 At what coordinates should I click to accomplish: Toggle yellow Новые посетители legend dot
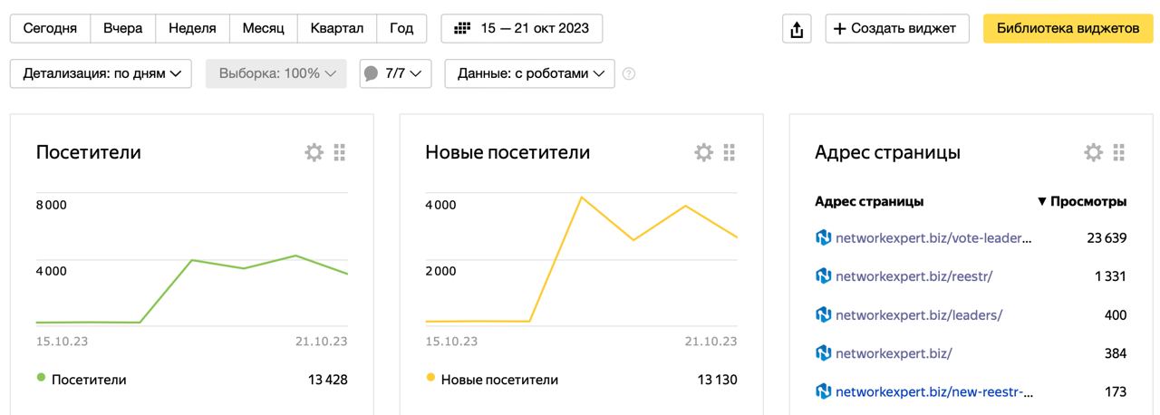click(430, 378)
